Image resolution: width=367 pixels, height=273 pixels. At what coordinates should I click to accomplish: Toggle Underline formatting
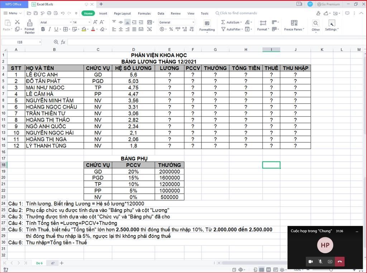[x=56, y=29]
